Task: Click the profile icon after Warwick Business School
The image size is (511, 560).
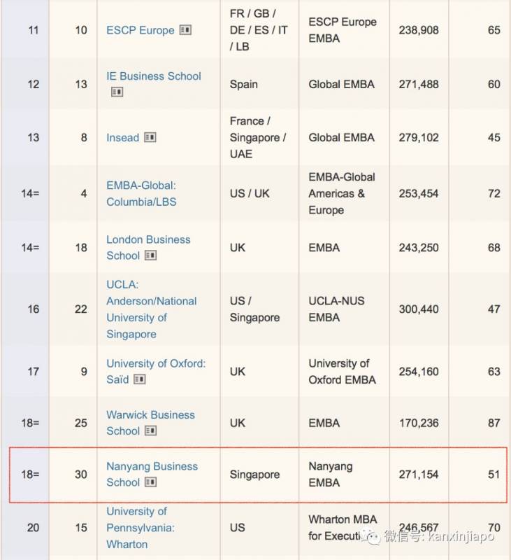Action: (150, 431)
